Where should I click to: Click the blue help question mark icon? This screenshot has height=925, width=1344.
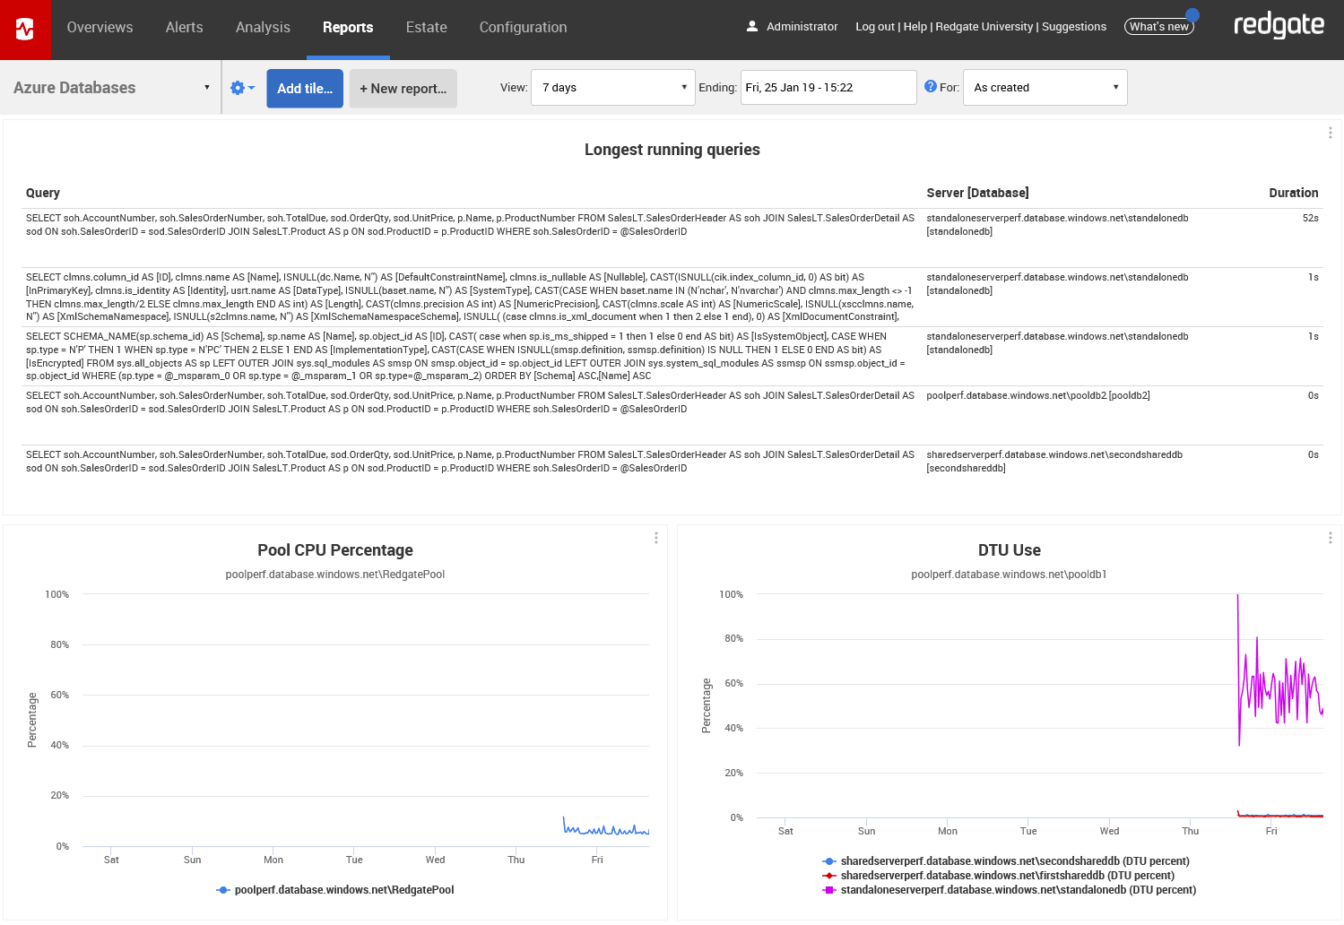[x=930, y=86]
